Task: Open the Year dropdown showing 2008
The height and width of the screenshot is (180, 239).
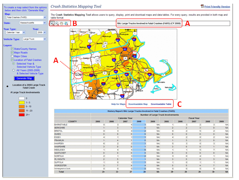Action: tap(41, 33)
